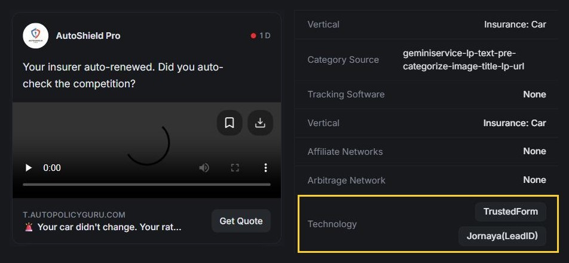Click headline 'Your car didn't change. Your rat...'
The width and height of the screenshot is (569, 263).
click(x=109, y=227)
